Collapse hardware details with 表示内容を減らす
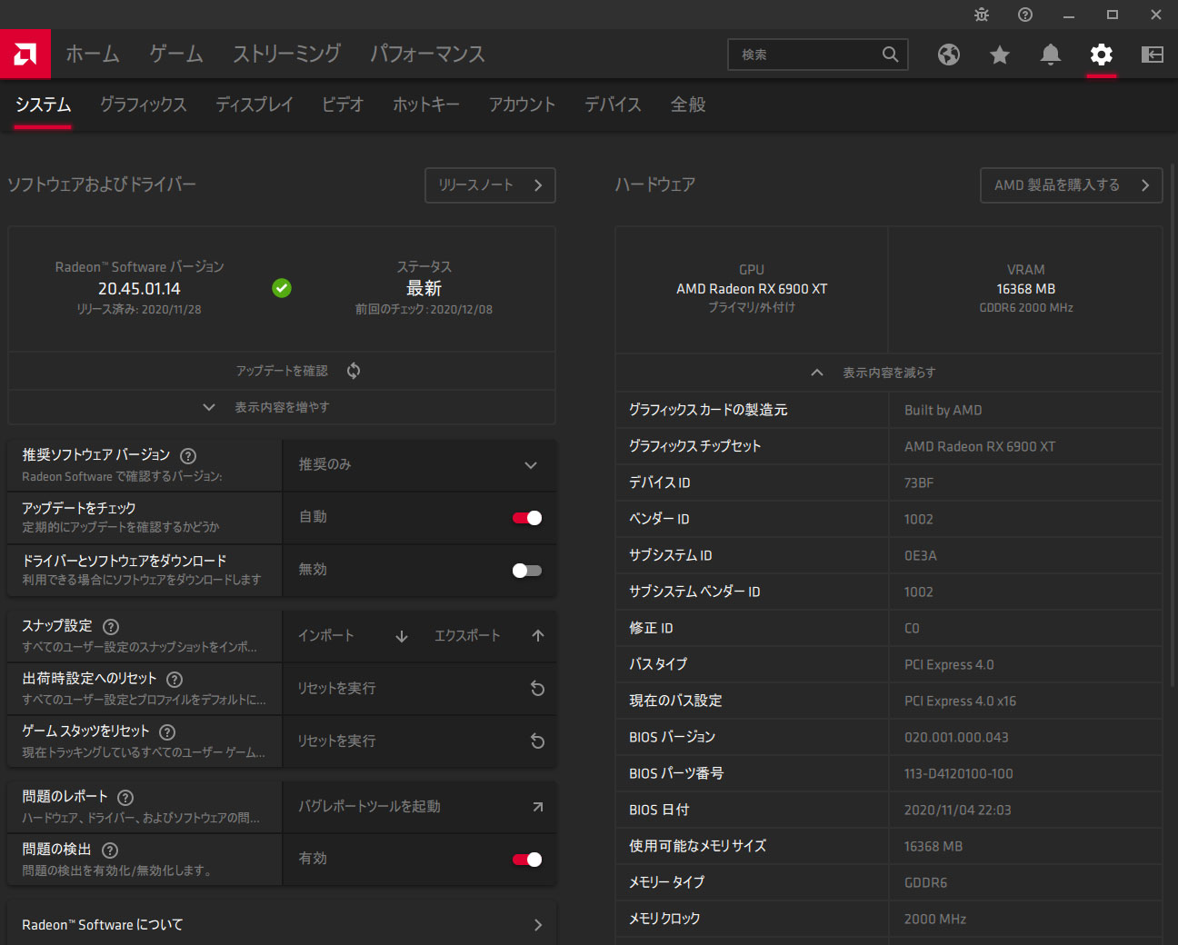The width and height of the screenshot is (1178, 945). coord(889,373)
